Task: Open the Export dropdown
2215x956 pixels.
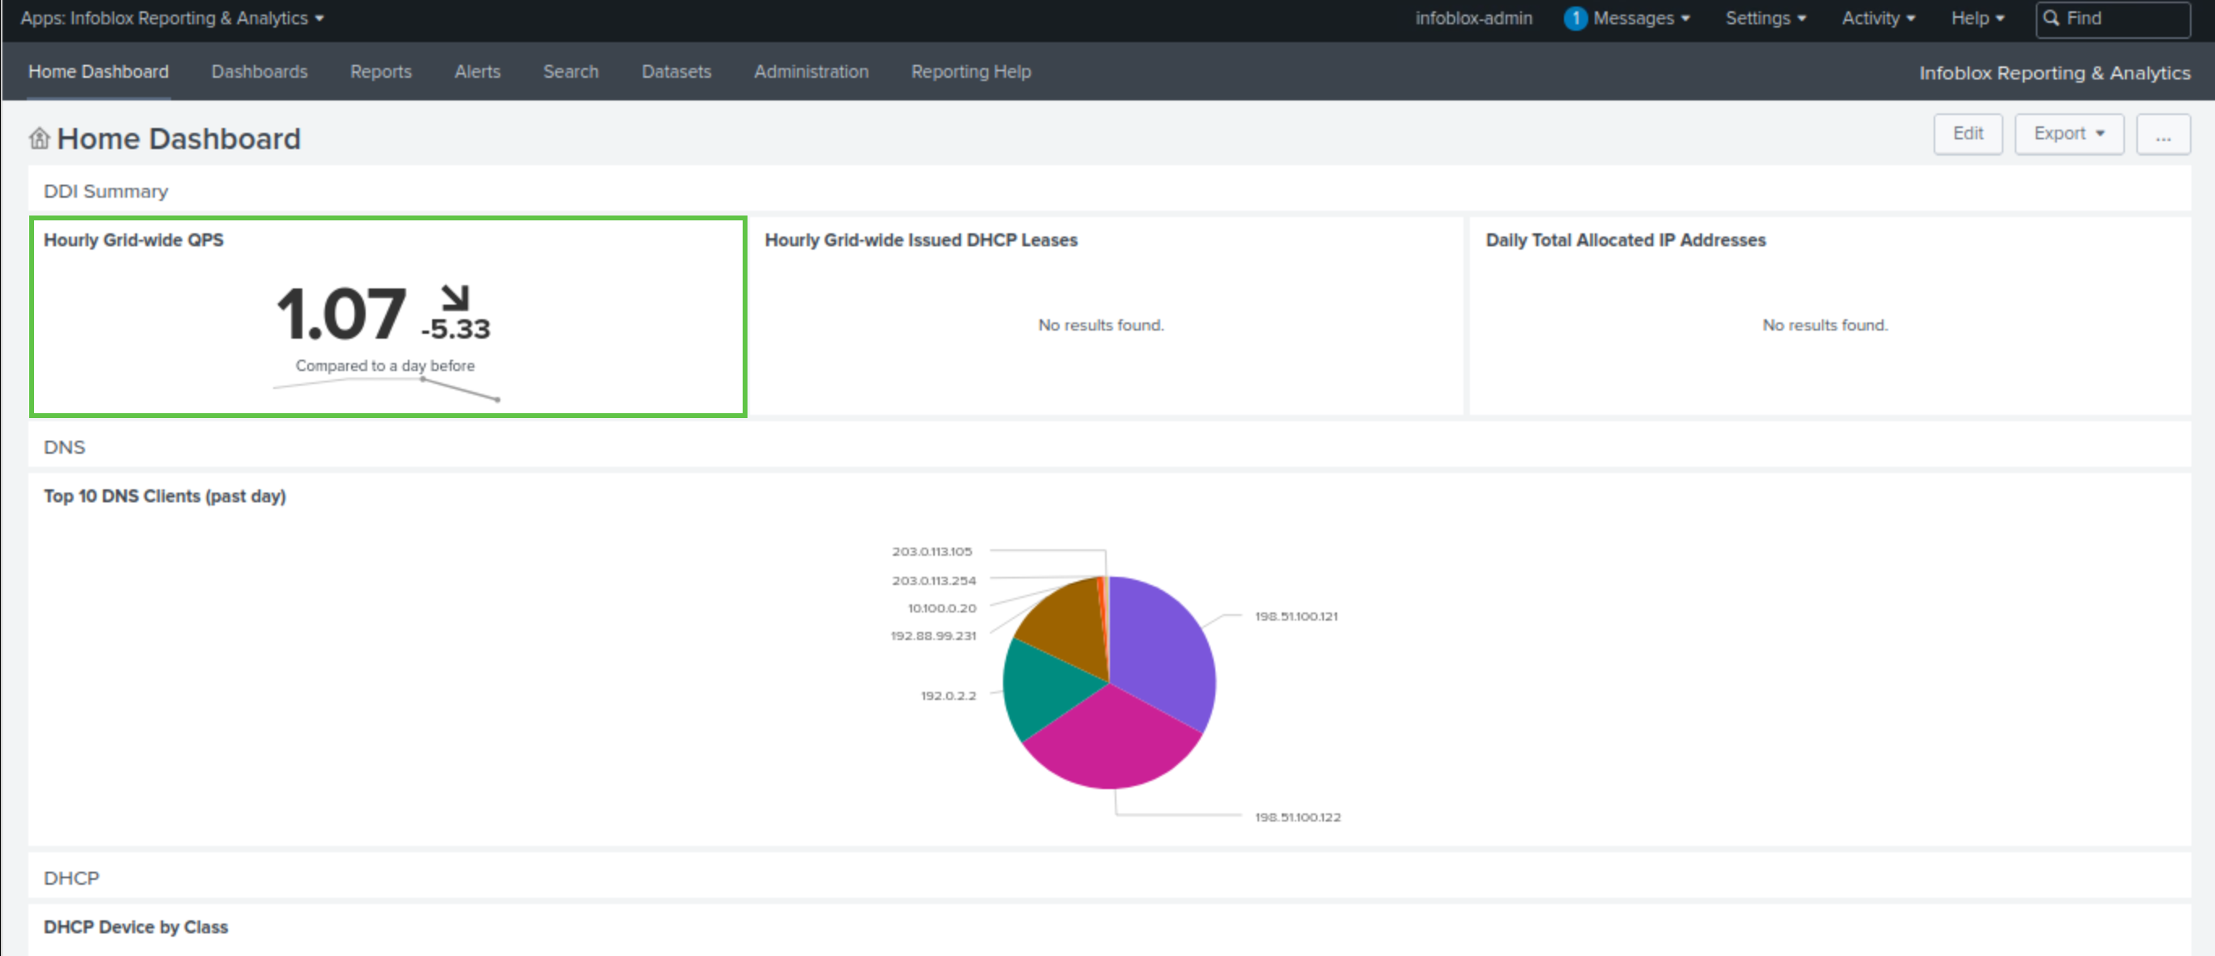Action: pos(2068,134)
